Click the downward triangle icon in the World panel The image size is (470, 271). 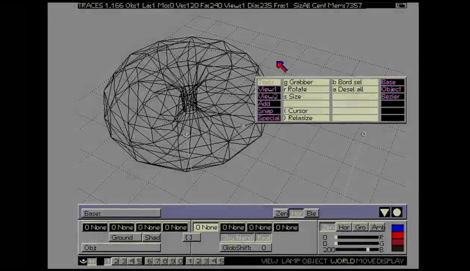[x=384, y=213]
